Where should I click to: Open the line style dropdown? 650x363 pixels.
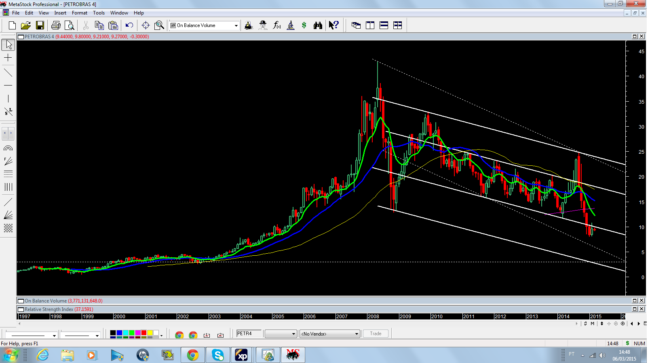click(x=54, y=335)
